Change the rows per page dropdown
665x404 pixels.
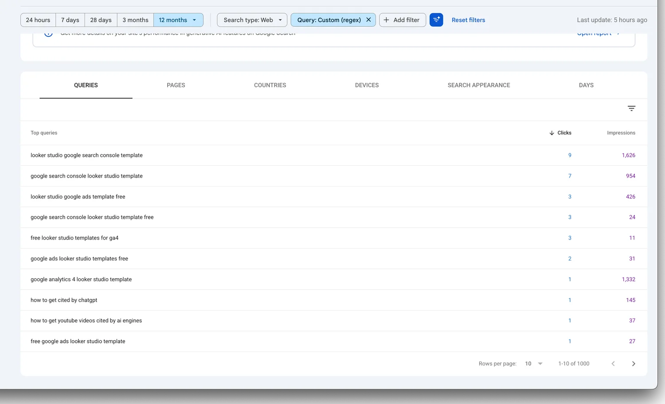pyautogui.click(x=534, y=364)
